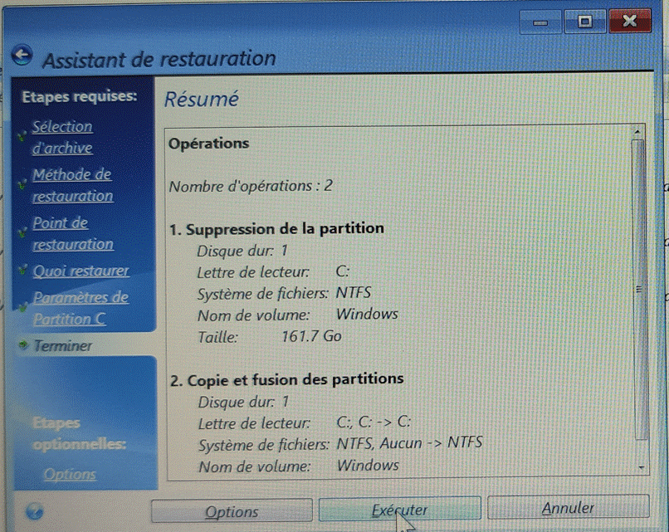Click the Options button at the bottom
Screen dimensions: 669x532
pos(232,510)
